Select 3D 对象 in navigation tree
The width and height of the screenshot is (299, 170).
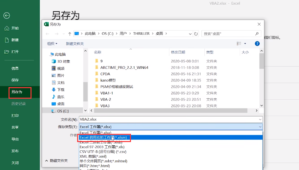pos(64,61)
